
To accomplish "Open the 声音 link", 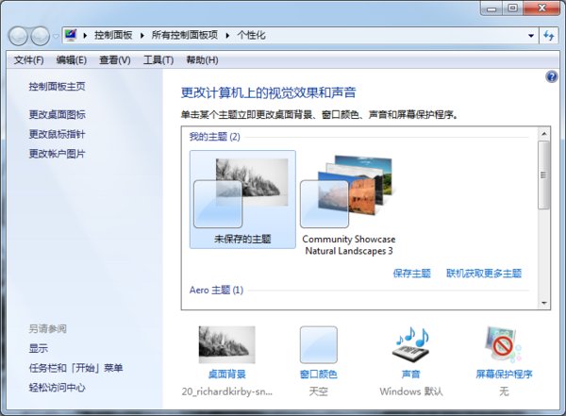I will [410, 374].
